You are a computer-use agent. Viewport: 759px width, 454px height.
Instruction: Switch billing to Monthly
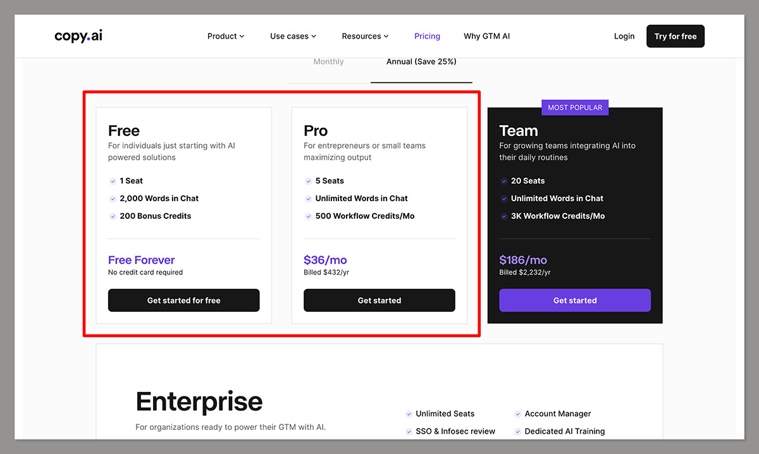(328, 61)
